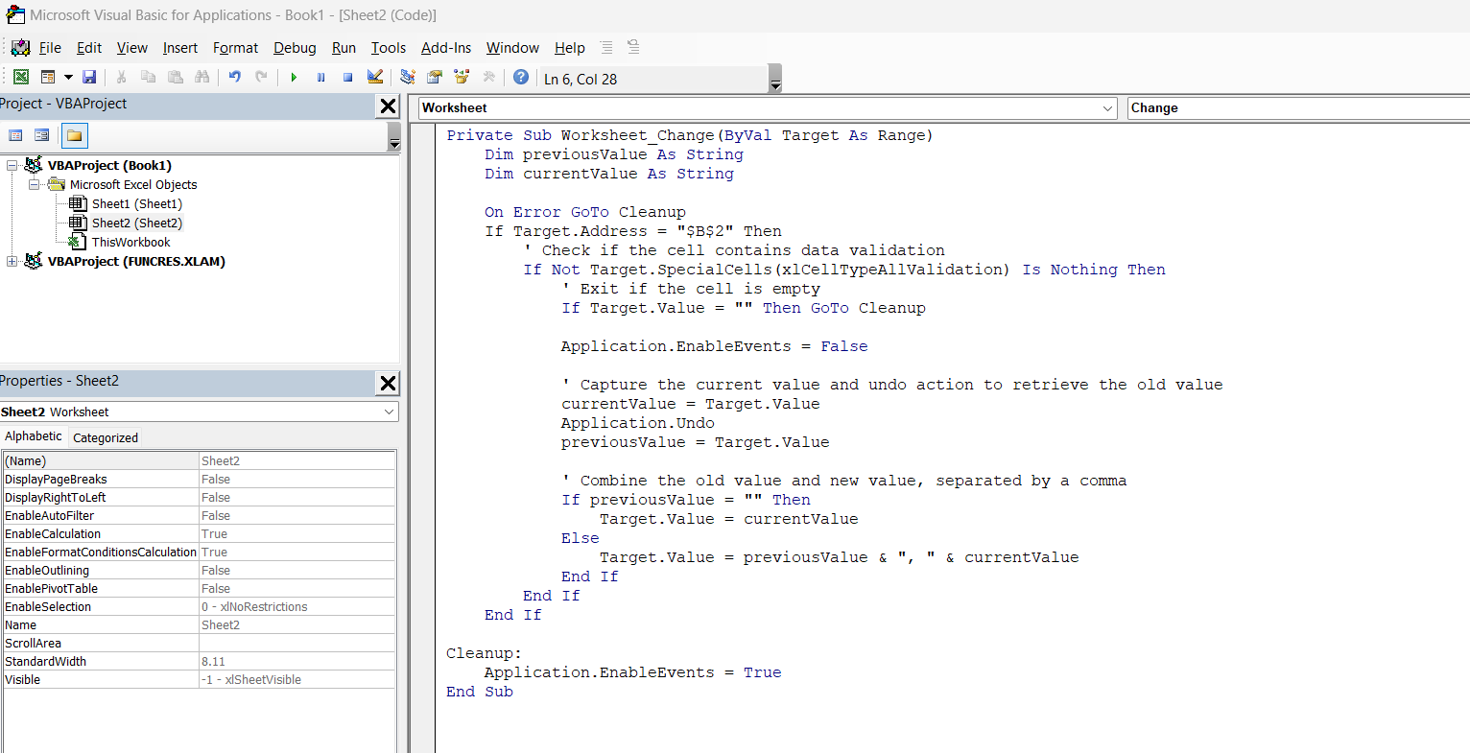Select ThisWorkbook in project tree
The image size is (1470, 753).
130,242
